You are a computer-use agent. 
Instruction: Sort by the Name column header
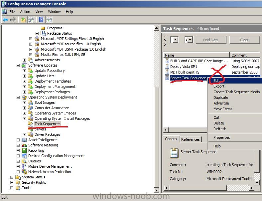click(196, 55)
